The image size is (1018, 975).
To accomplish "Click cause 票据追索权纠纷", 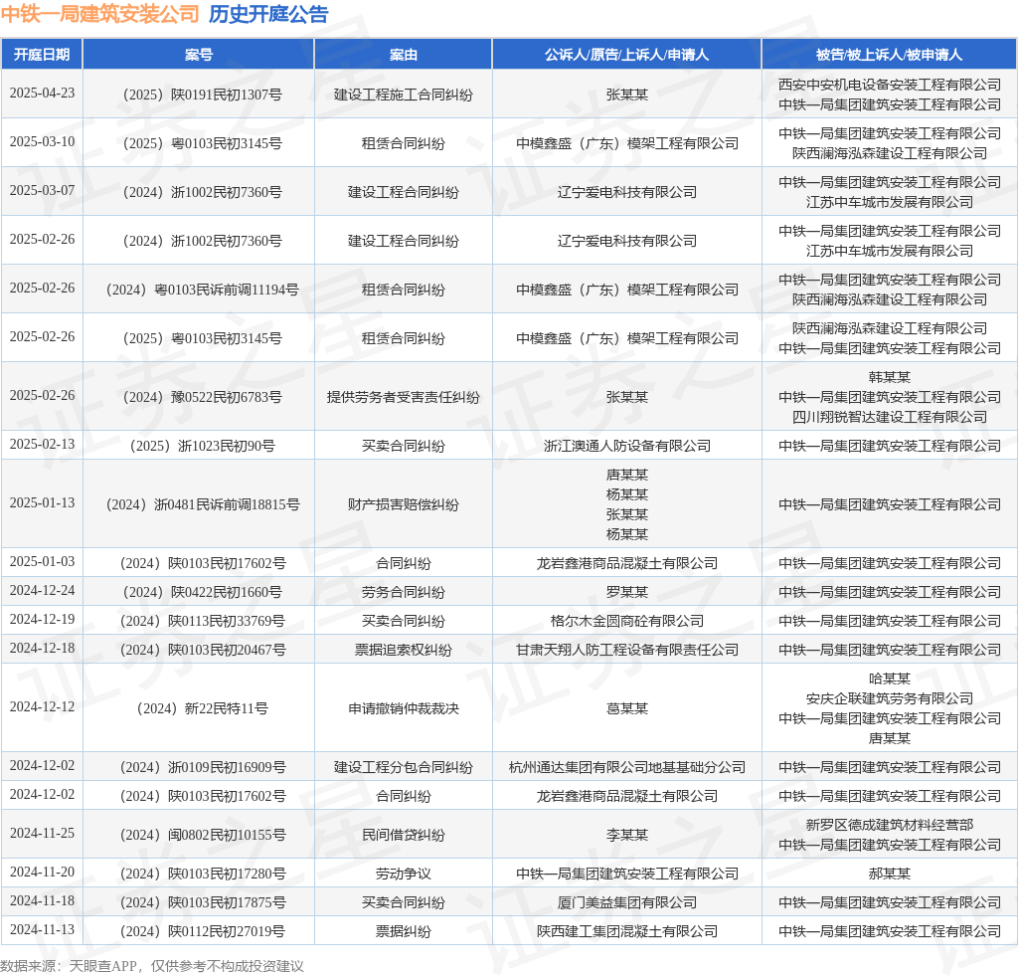I will (x=404, y=651).
